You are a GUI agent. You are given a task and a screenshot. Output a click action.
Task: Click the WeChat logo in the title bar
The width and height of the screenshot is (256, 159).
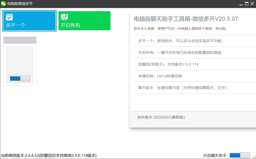4,4
